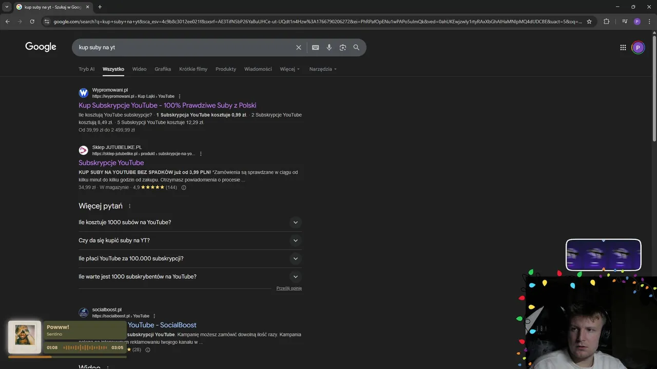Screen dimensions: 657x369
Task: Click the Sklep JUTUBELIKE.PL favicon
Action: [83, 150]
